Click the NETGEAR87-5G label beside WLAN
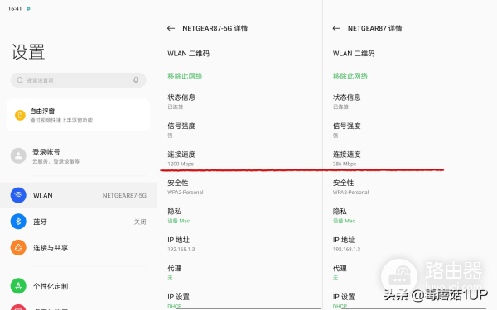 (124, 195)
